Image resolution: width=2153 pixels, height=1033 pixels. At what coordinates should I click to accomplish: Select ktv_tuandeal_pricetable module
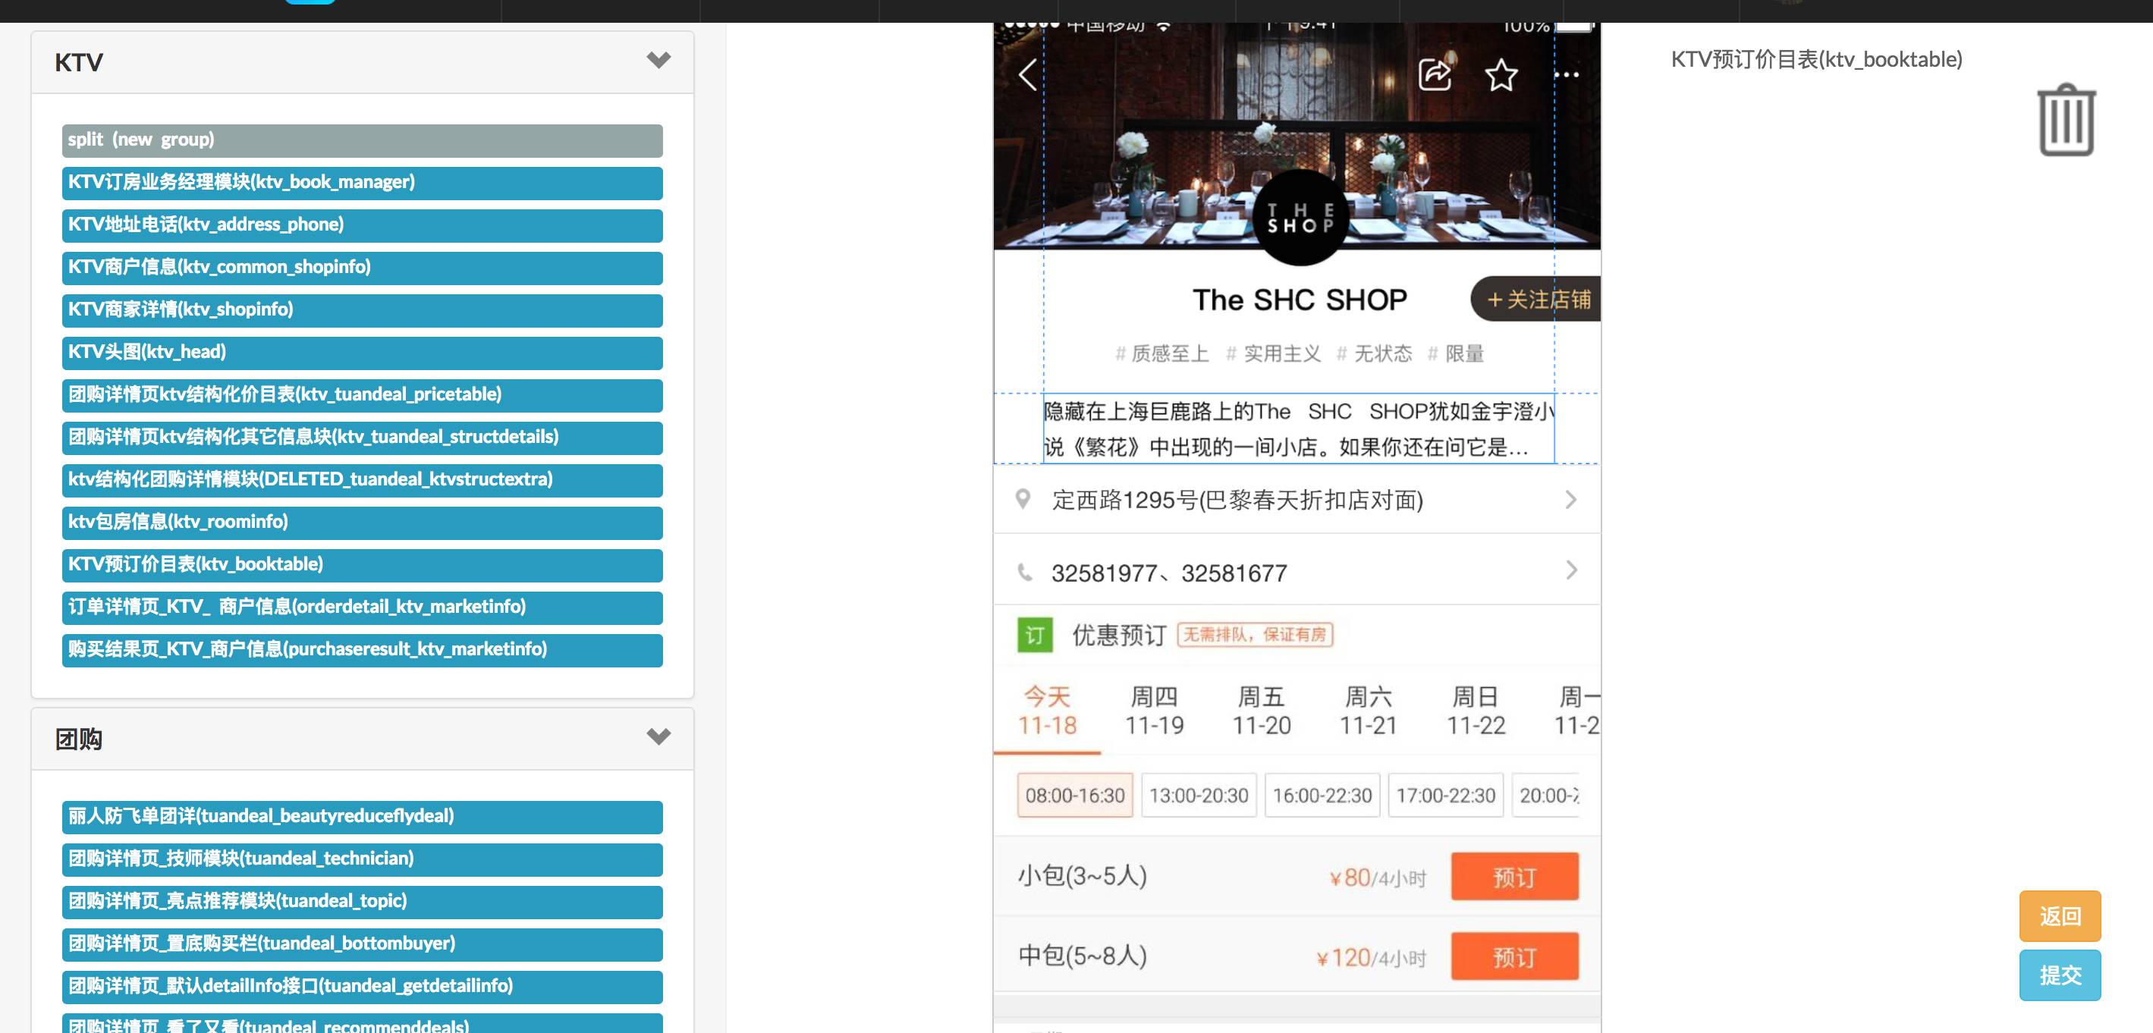point(362,395)
